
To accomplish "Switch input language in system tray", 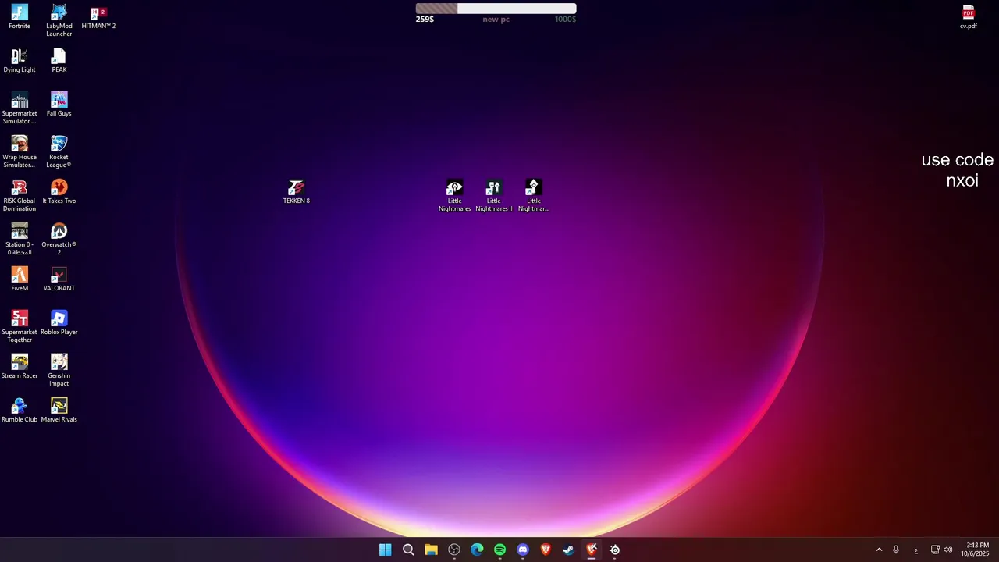I will click(x=915, y=550).
